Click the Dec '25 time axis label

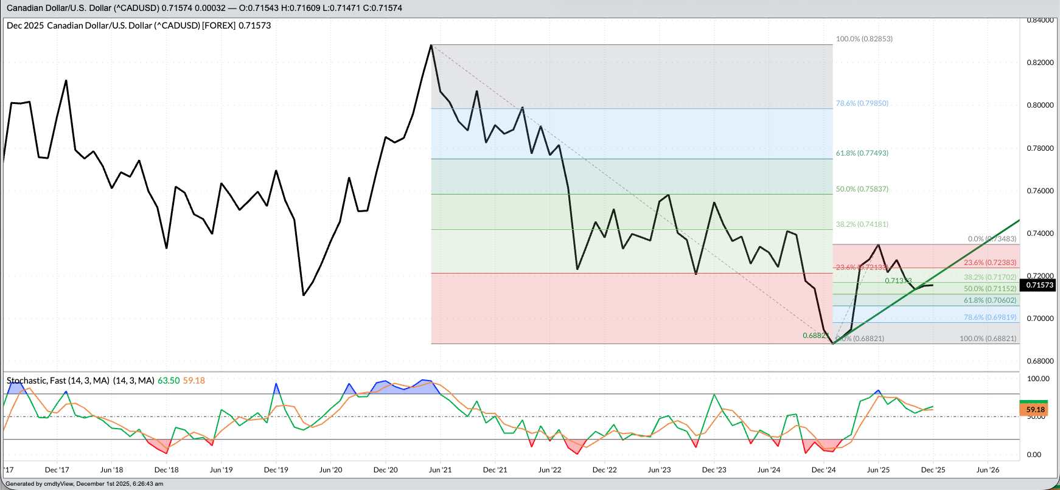click(x=933, y=470)
